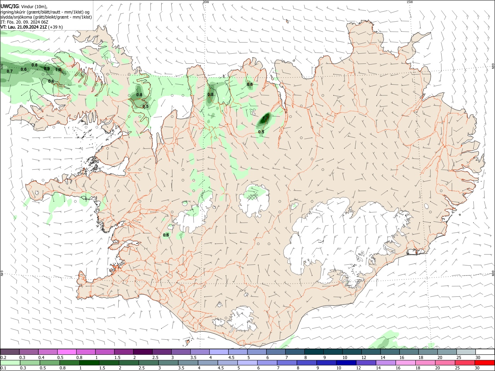495x371 pixels.
Task: Select the 30 white swatch in upper legend row
Action: tap(485, 352)
